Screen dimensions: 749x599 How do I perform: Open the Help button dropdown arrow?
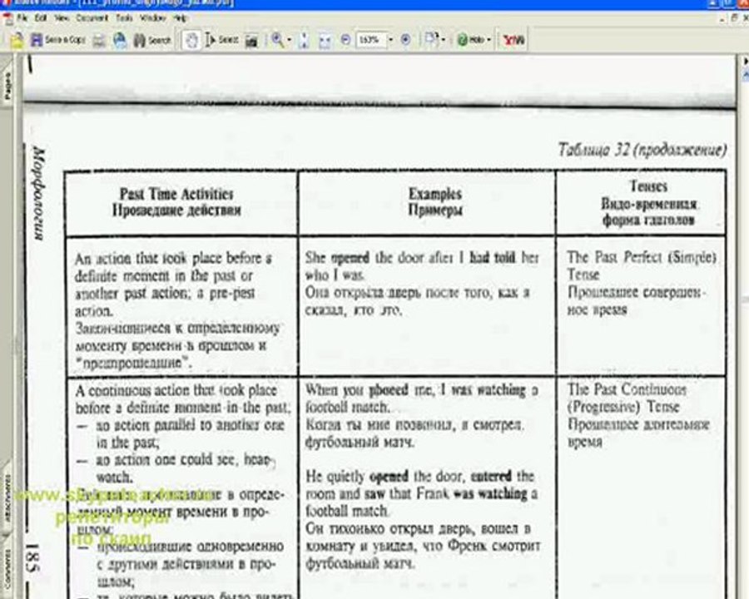(x=489, y=40)
